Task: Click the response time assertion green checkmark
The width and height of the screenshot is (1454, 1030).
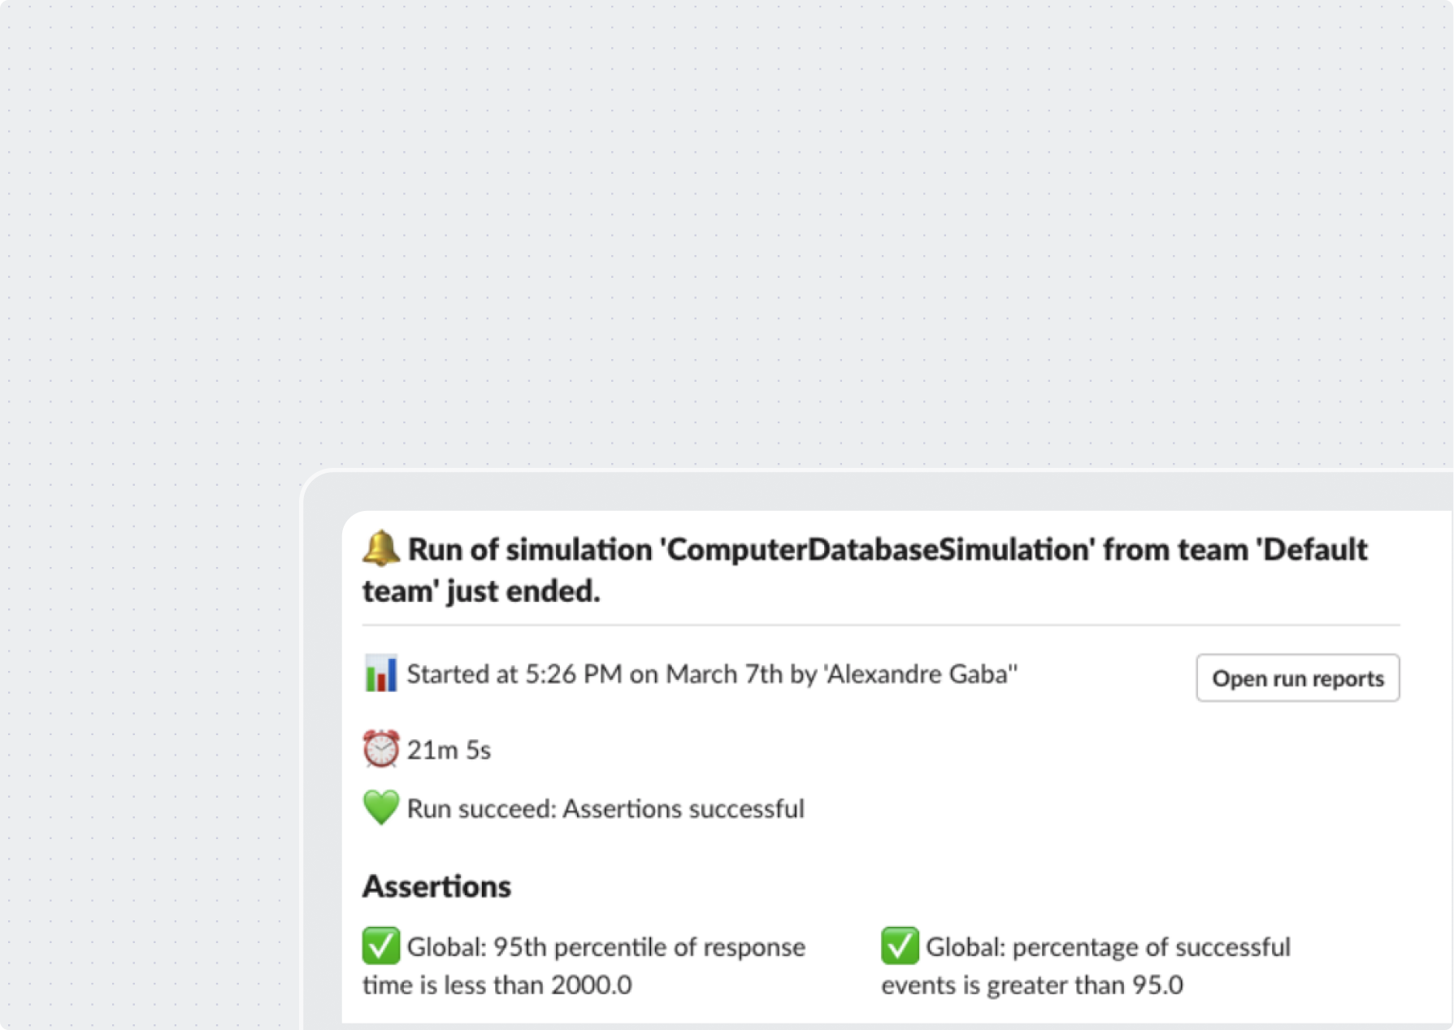Action: point(380,946)
